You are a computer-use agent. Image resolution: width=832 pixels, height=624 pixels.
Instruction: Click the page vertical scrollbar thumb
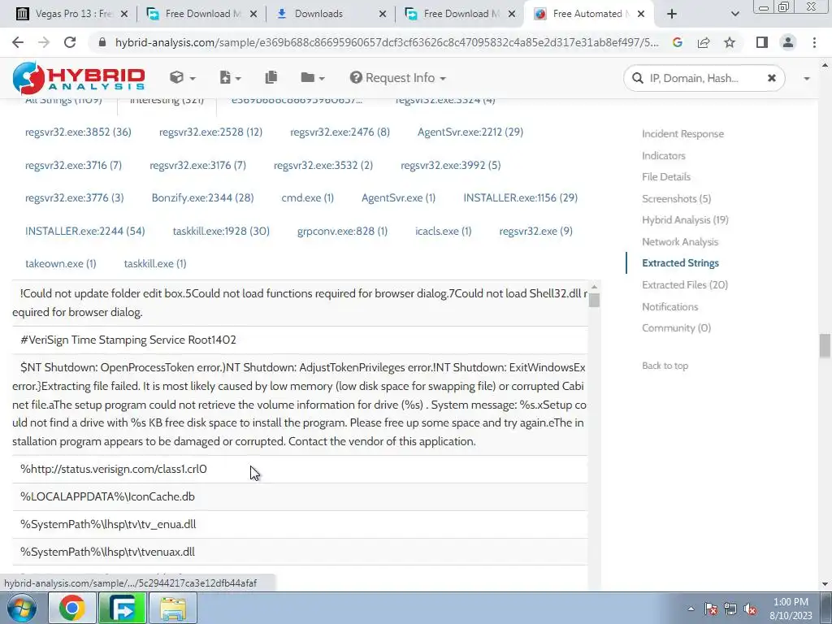[x=825, y=346]
